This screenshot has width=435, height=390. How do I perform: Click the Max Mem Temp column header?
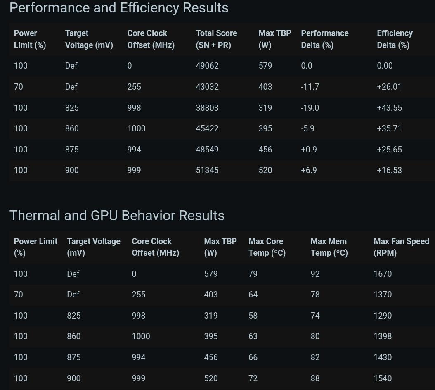pos(329,247)
